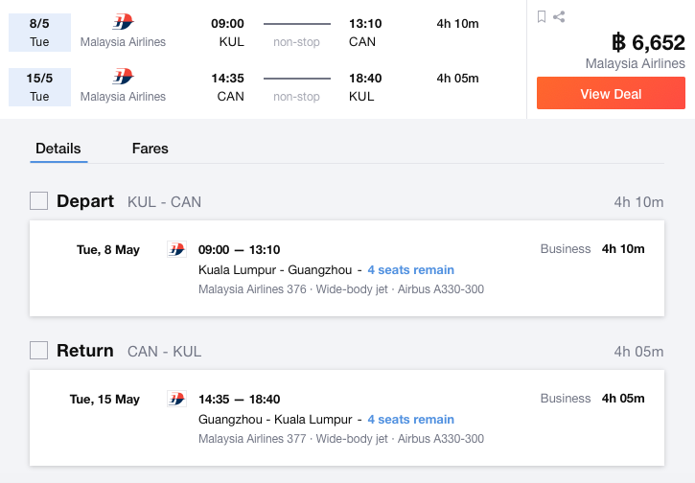Tick the Return CAN - KUL checkbox
The height and width of the screenshot is (483, 695).
click(x=39, y=350)
